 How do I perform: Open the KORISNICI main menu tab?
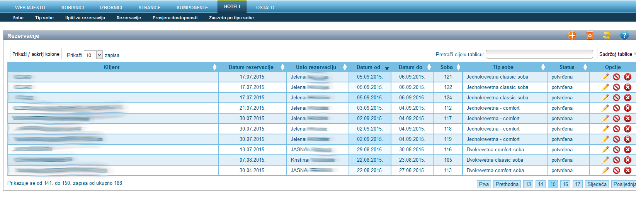[73, 8]
